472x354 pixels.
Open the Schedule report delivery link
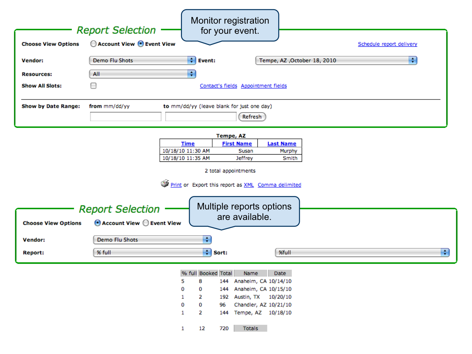click(387, 44)
